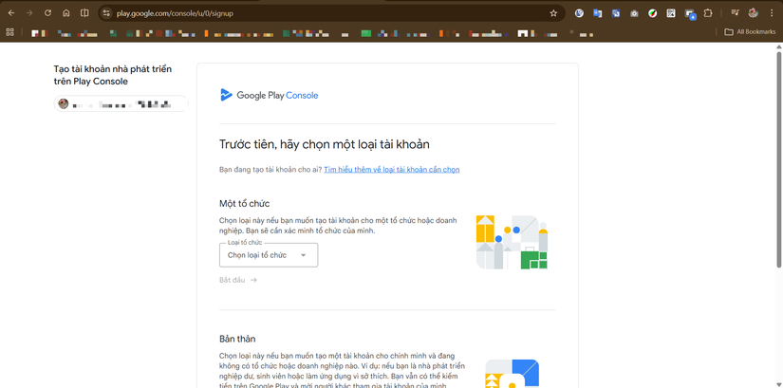783x388 pixels.
Task: View site information icon in address bar
Action: coord(106,13)
